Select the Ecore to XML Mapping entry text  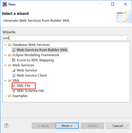[35, 60]
